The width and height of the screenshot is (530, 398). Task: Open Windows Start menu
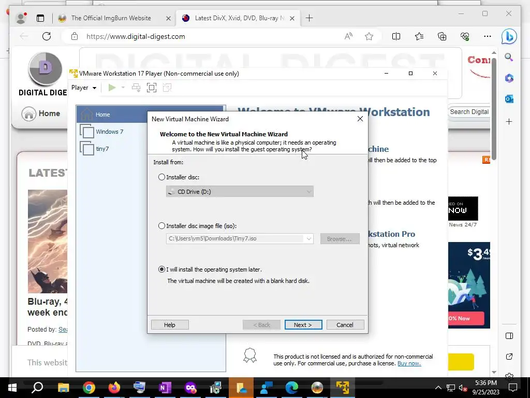coord(12,388)
